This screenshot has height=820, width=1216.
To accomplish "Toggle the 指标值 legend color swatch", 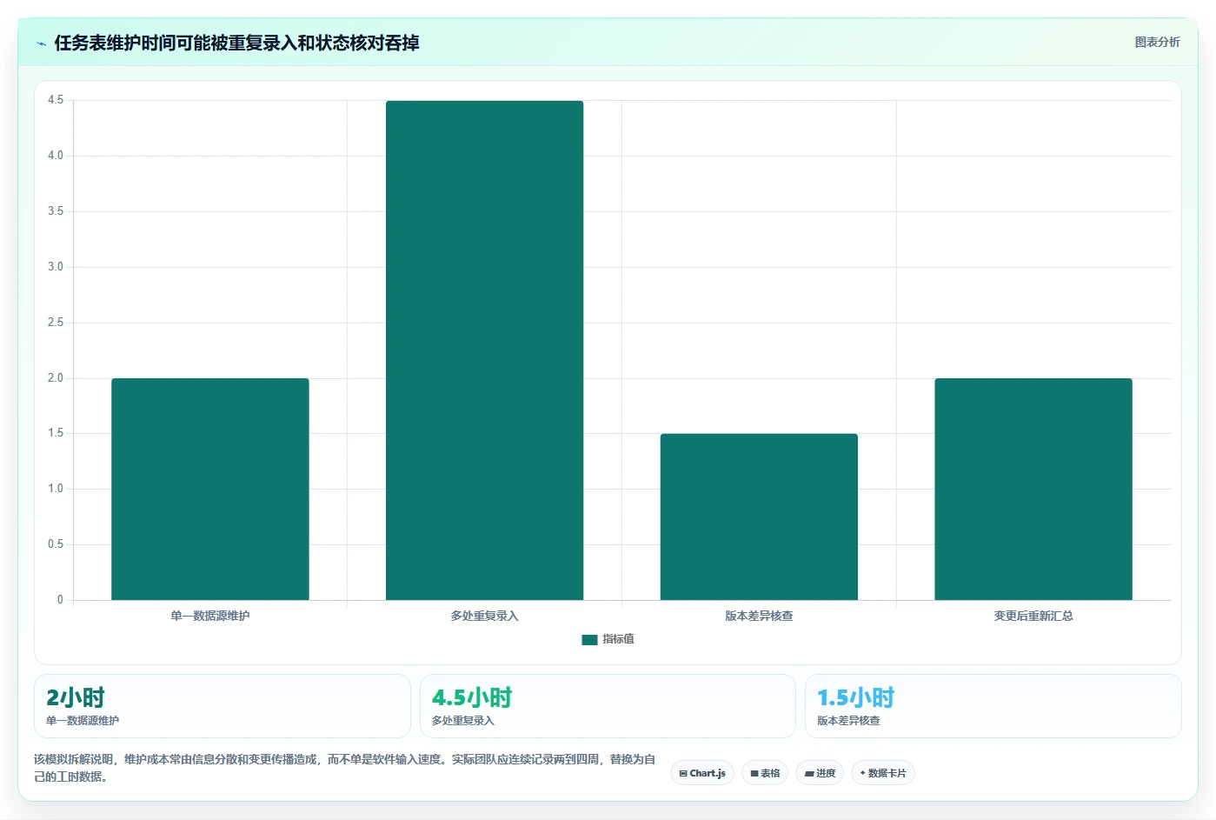I will click(589, 639).
